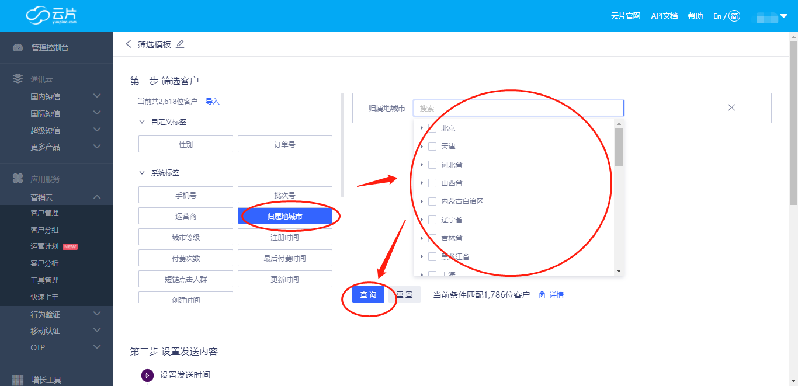
Task: Click the 应用服务 clover icon
Action: coord(18,179)
